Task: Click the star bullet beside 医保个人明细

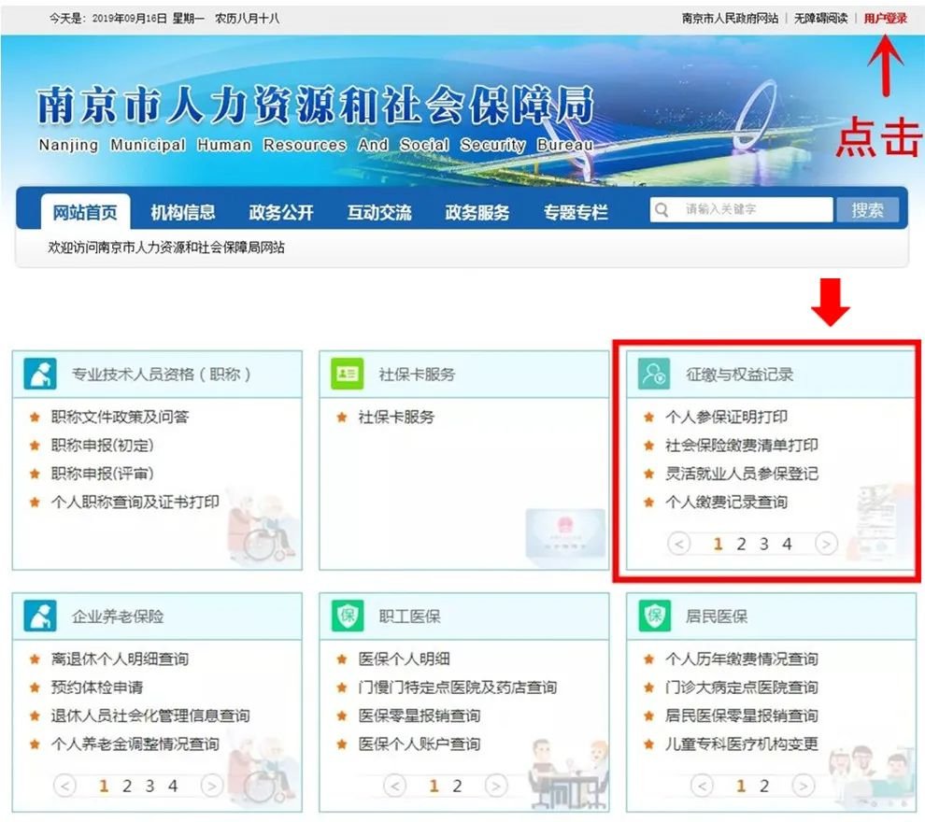Action: [342, 659]
